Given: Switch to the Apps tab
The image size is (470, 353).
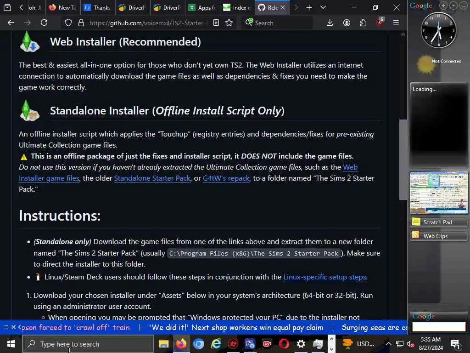Looking at the screenshot, I should [x=202, y=7].
